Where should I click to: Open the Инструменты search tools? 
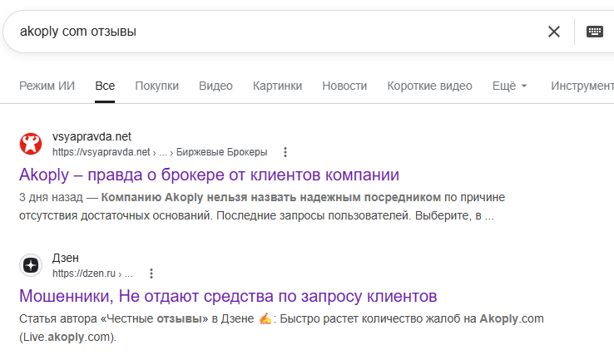(582, 86)
